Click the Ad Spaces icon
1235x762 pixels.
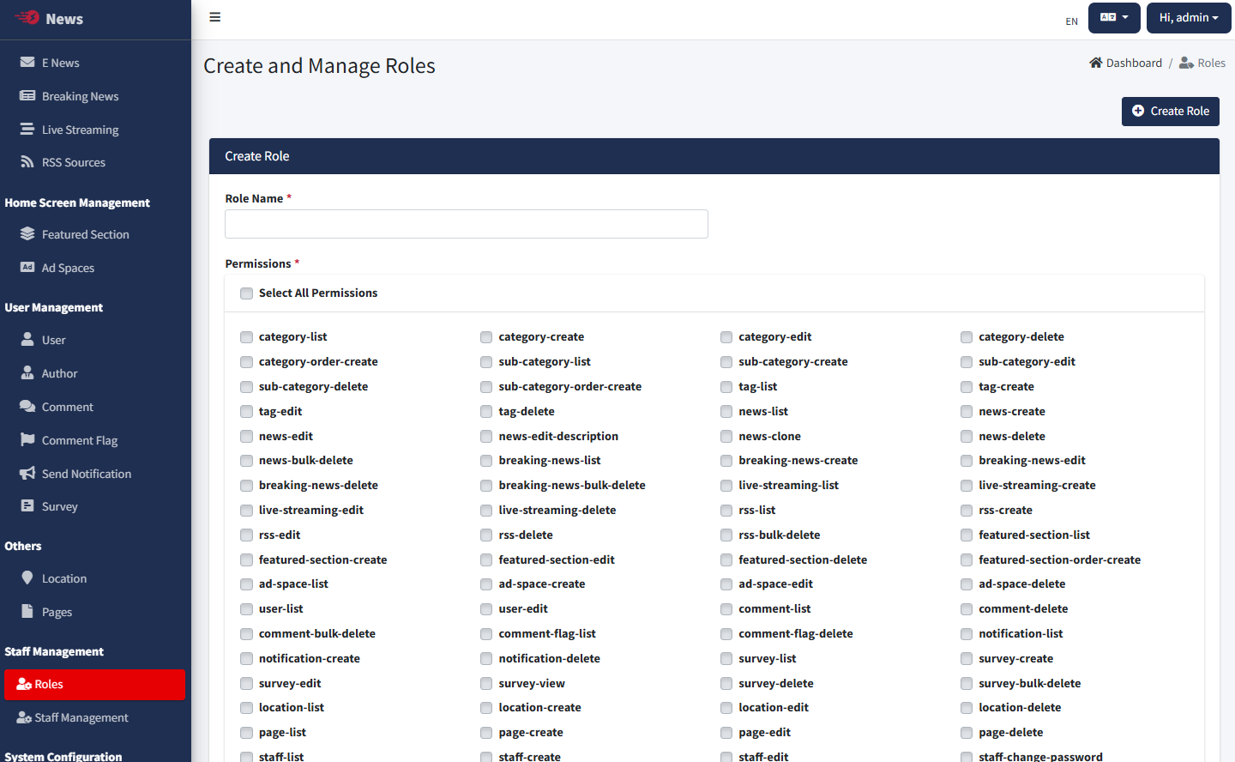(x=27, y=267)
